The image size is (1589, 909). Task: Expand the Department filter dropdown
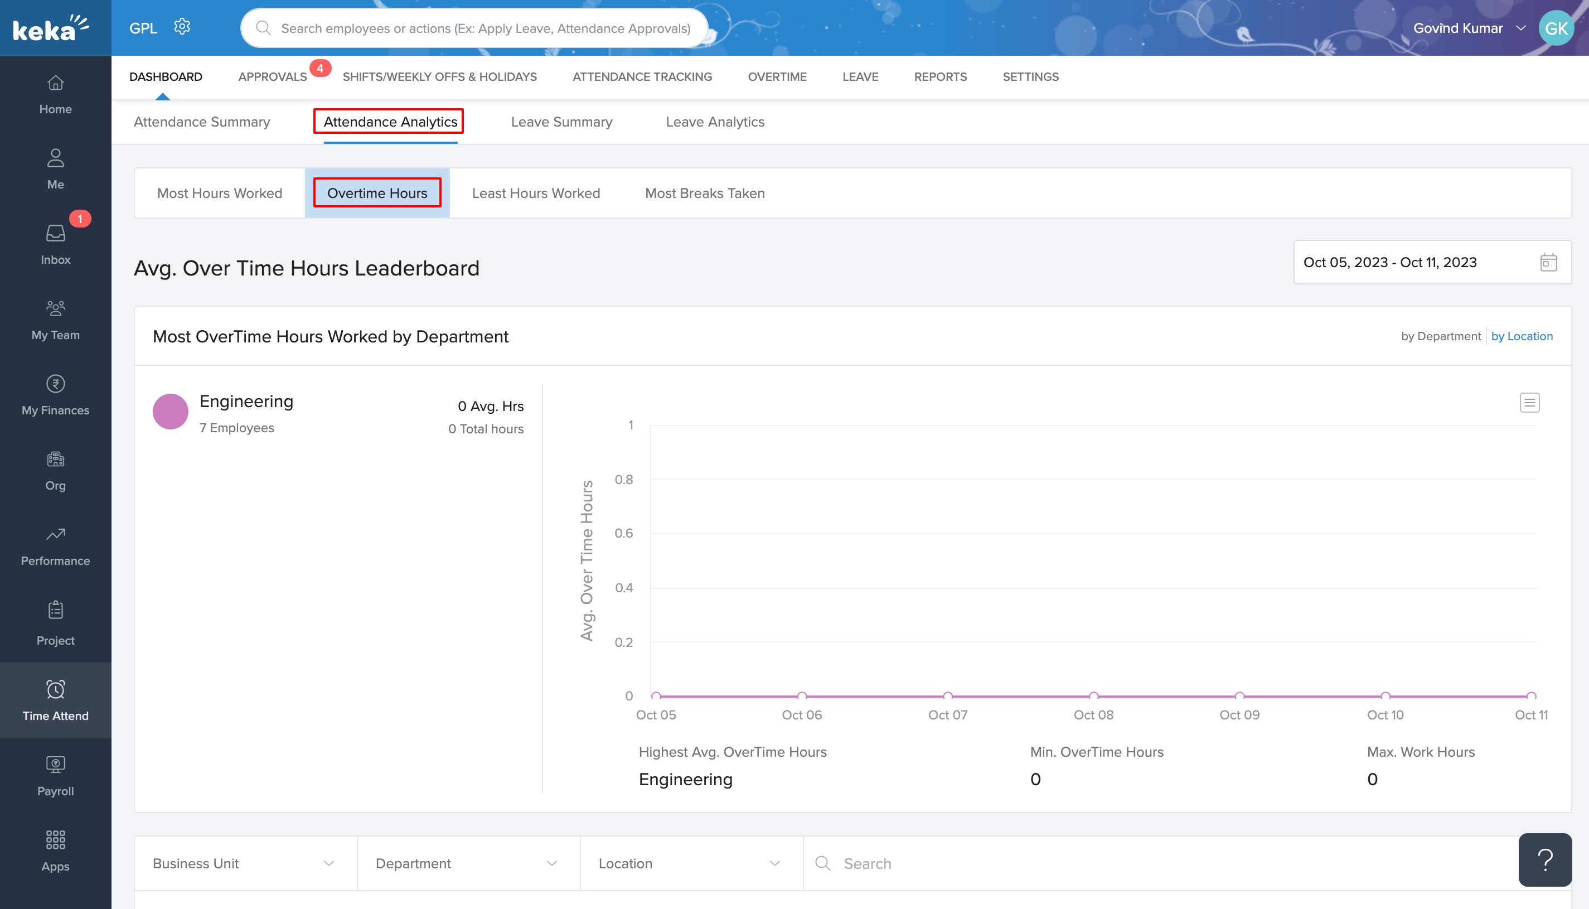click(467, 863)
